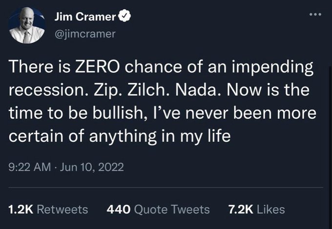The height and width of the screenshot is (229, 332).
Task: Click the 440 quote count number
Action: click(x=118, y=209)
